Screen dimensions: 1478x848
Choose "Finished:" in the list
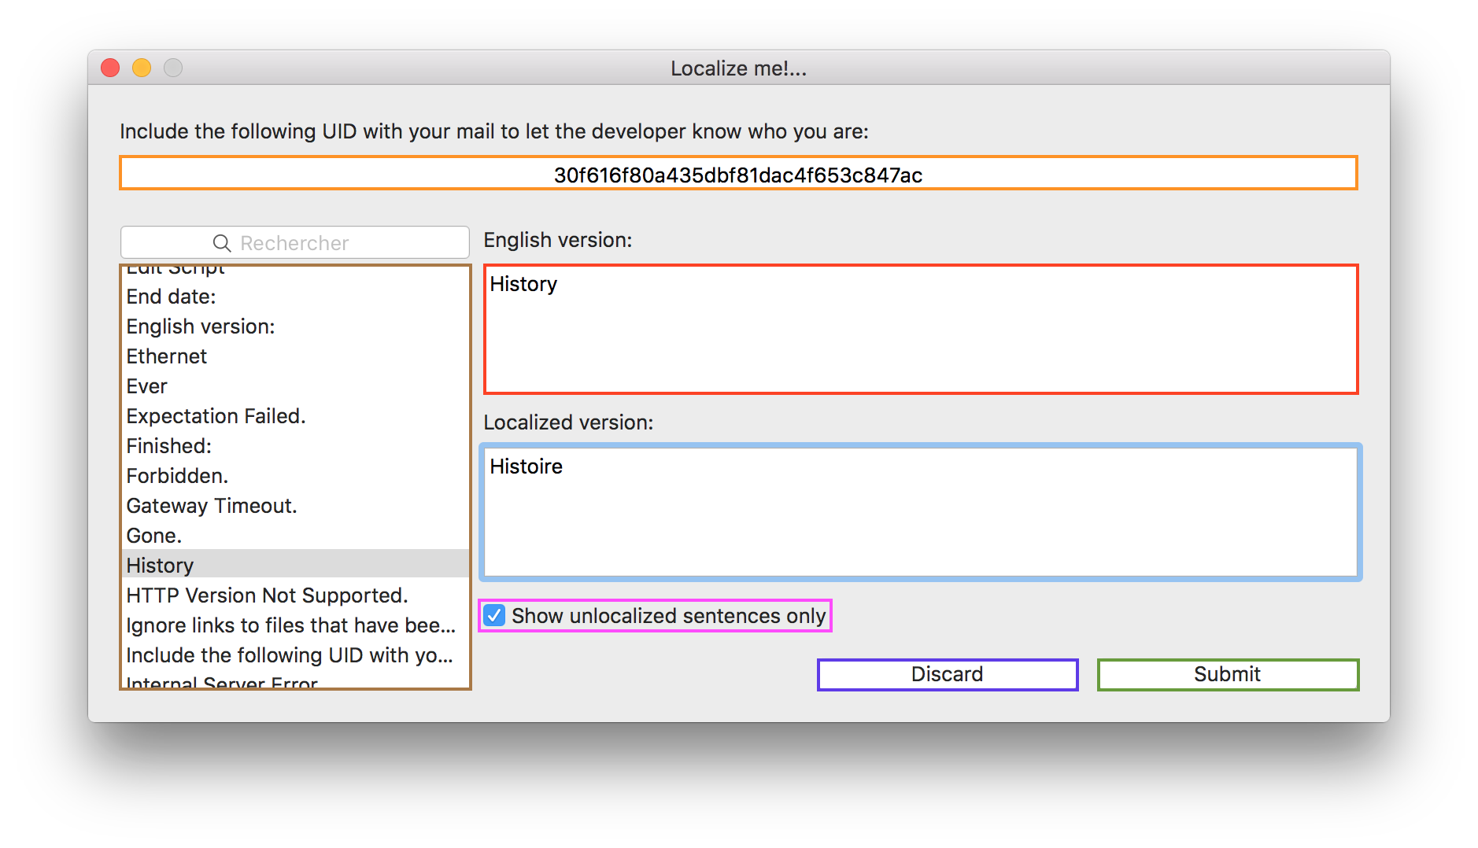tap(169, 446)
